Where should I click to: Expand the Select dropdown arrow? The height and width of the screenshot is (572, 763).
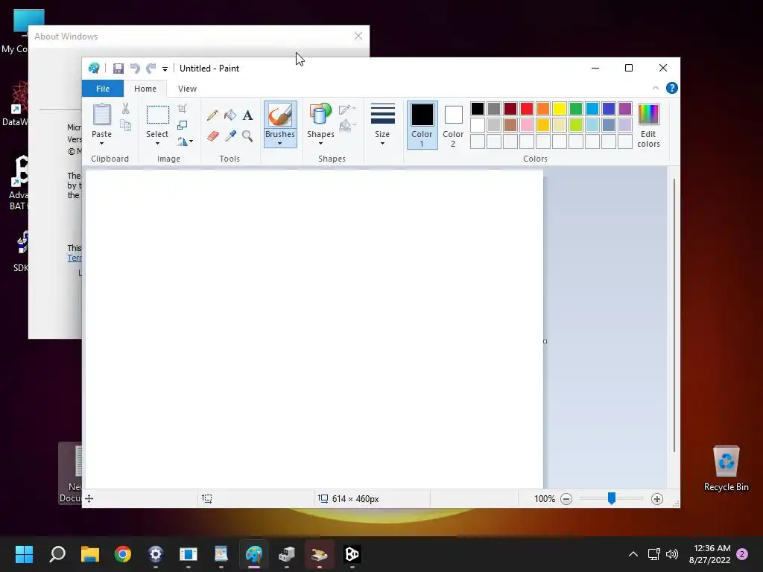tap(157, 144)
